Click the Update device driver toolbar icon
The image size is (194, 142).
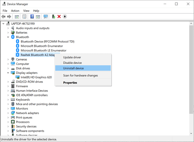point(53,16)
